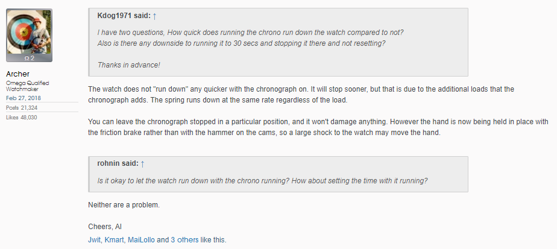The height and width of the screenshot is (249, 557).
Task: Click the Omega badge on the avatar
Action: (x=29, y=58)
